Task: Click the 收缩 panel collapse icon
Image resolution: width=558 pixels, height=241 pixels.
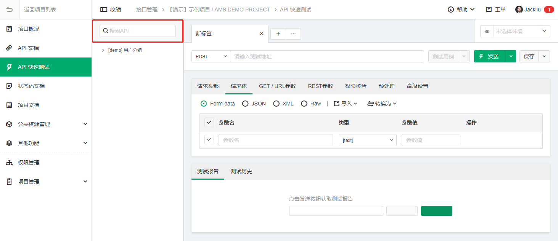Action: [x=103, y=10]
